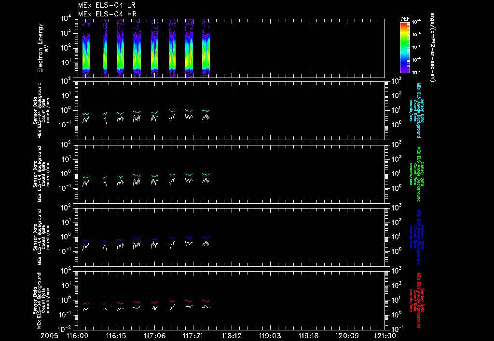Click the left axis label of the cyan-trace panel
494x341 pixels.
(x=41, y=110)
